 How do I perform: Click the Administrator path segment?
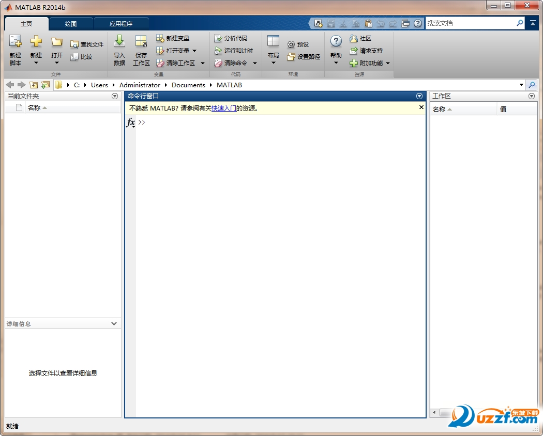tap(140, 85)
